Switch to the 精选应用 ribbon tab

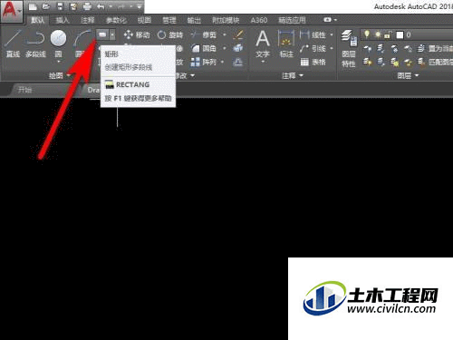(292, 20)
